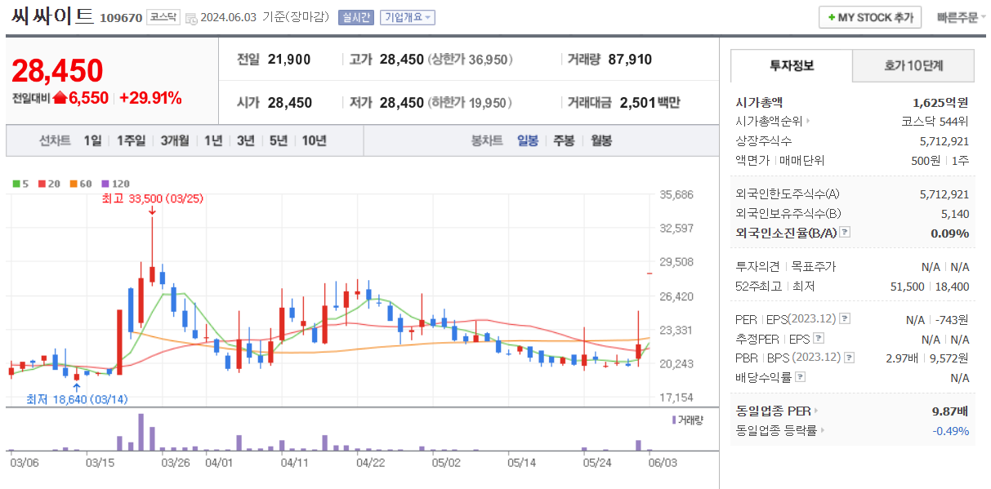991x489 pixels.
Task: Click the plus icon on MY STOCK 추가
Action: tap(832, 17)
